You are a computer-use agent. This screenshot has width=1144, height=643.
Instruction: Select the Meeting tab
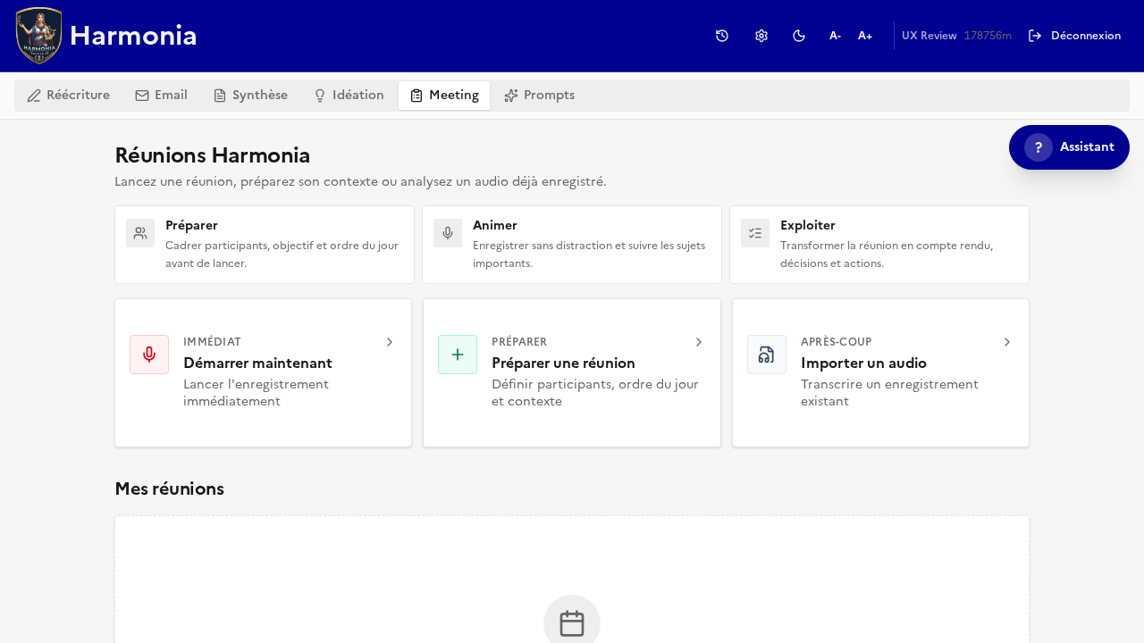click(444, 96)
